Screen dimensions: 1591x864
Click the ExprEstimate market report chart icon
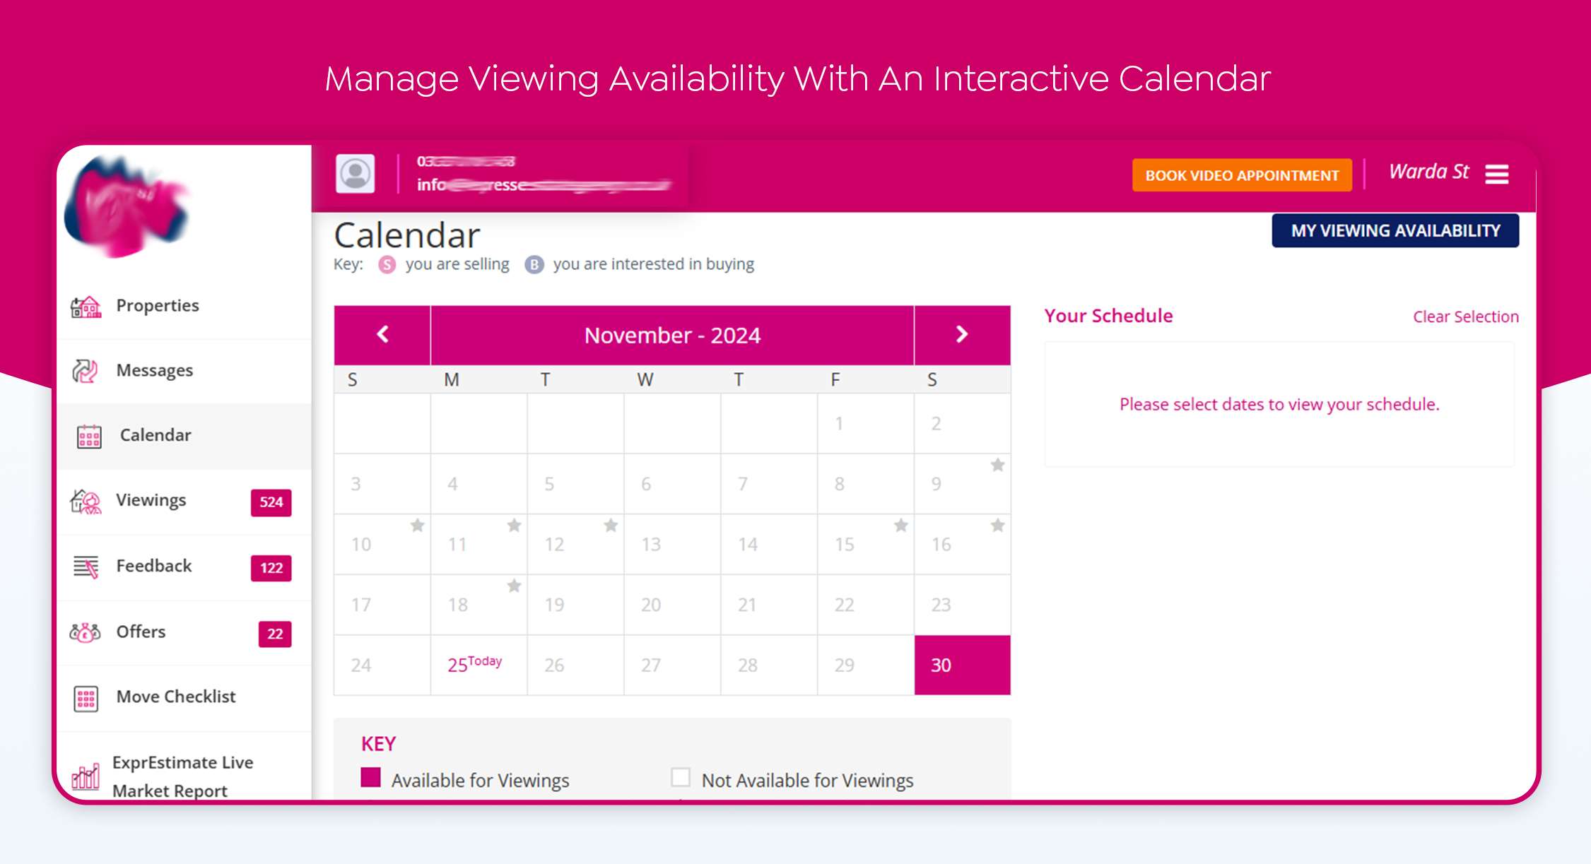click(x=86, y=776)
